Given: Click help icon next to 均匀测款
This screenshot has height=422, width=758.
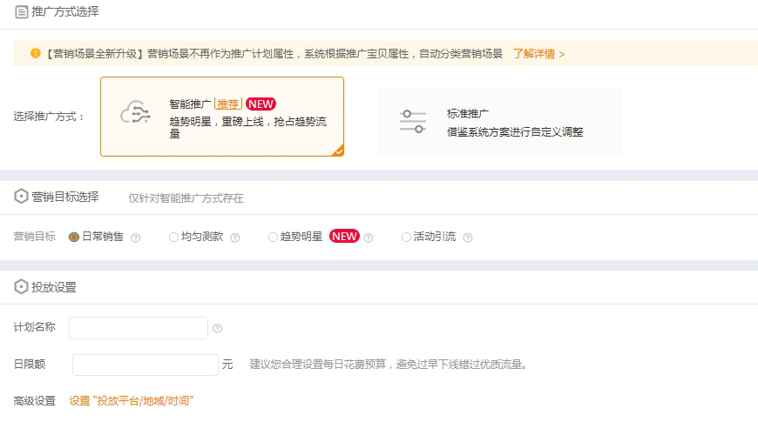Looking at the screenshot, I should [235, 238].
